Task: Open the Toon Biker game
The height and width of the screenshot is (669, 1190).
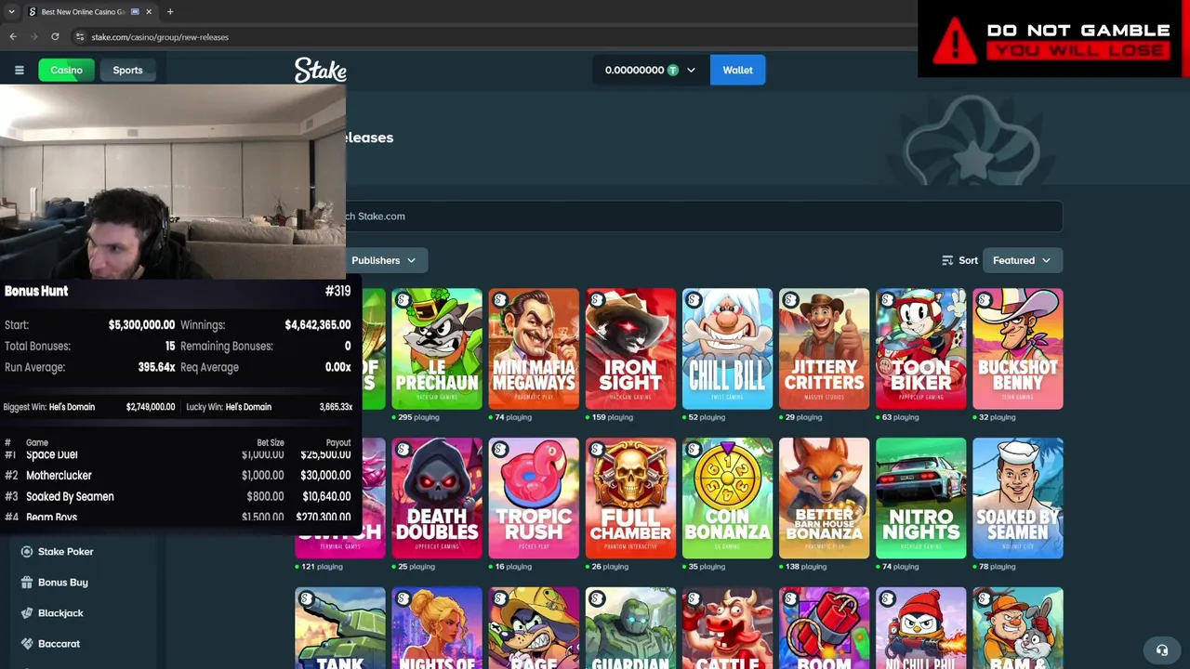Action: pos(920,348)
